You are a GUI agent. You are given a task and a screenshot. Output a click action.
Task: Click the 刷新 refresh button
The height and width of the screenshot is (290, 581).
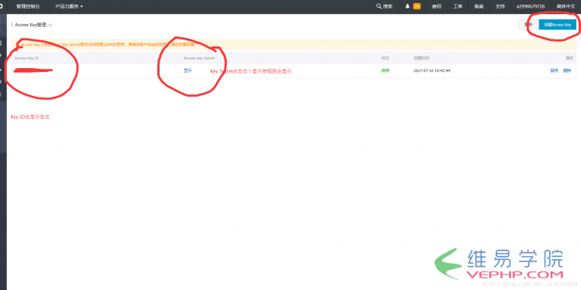tap(528, 25)
